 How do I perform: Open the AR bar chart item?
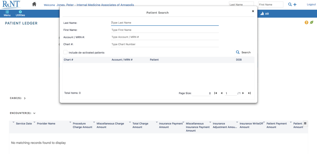[265, 14]
